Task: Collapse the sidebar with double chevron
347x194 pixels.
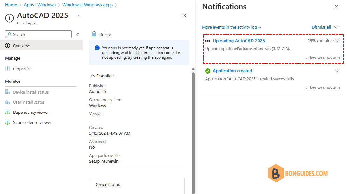Action: [x=78, y=34]
